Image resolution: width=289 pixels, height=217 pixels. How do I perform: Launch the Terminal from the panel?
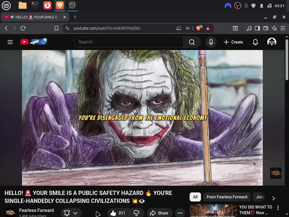(35, 5)
